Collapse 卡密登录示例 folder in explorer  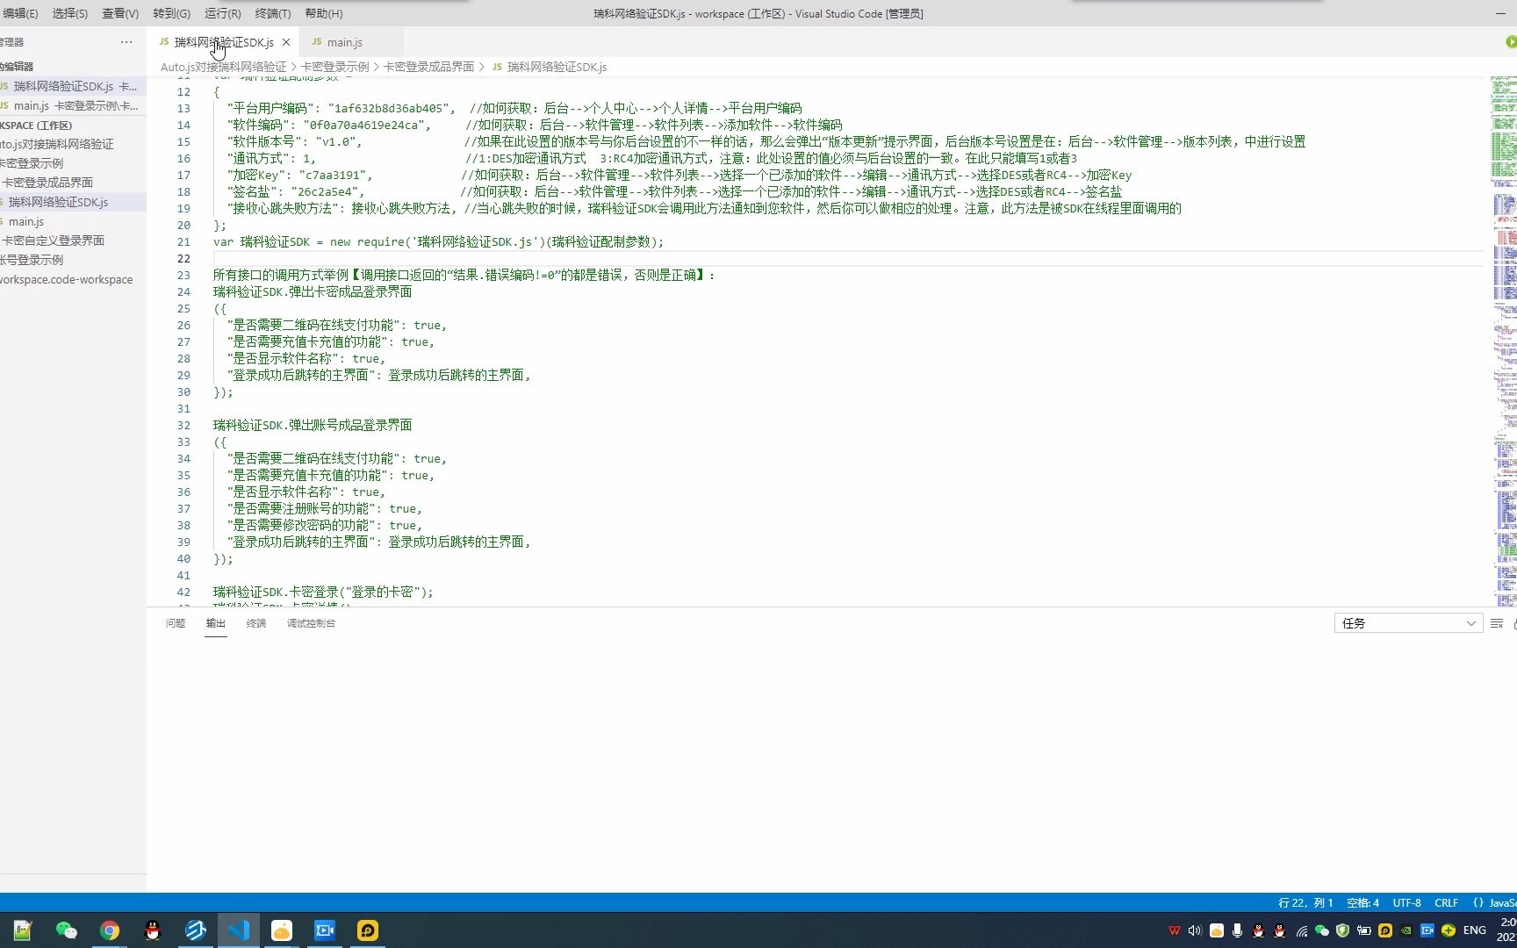[x=73, y=163]
